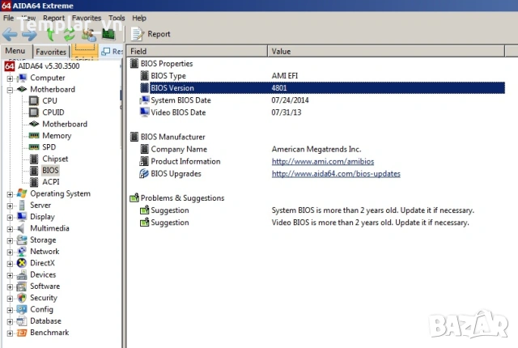
Task: Open the green board toolbar icon
Action: click(x=108, y=34)
